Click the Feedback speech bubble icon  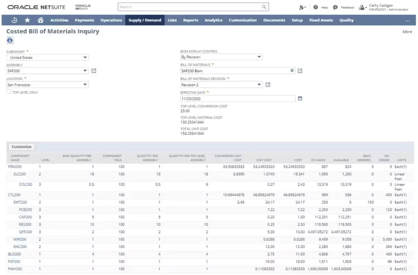point(336,7)
